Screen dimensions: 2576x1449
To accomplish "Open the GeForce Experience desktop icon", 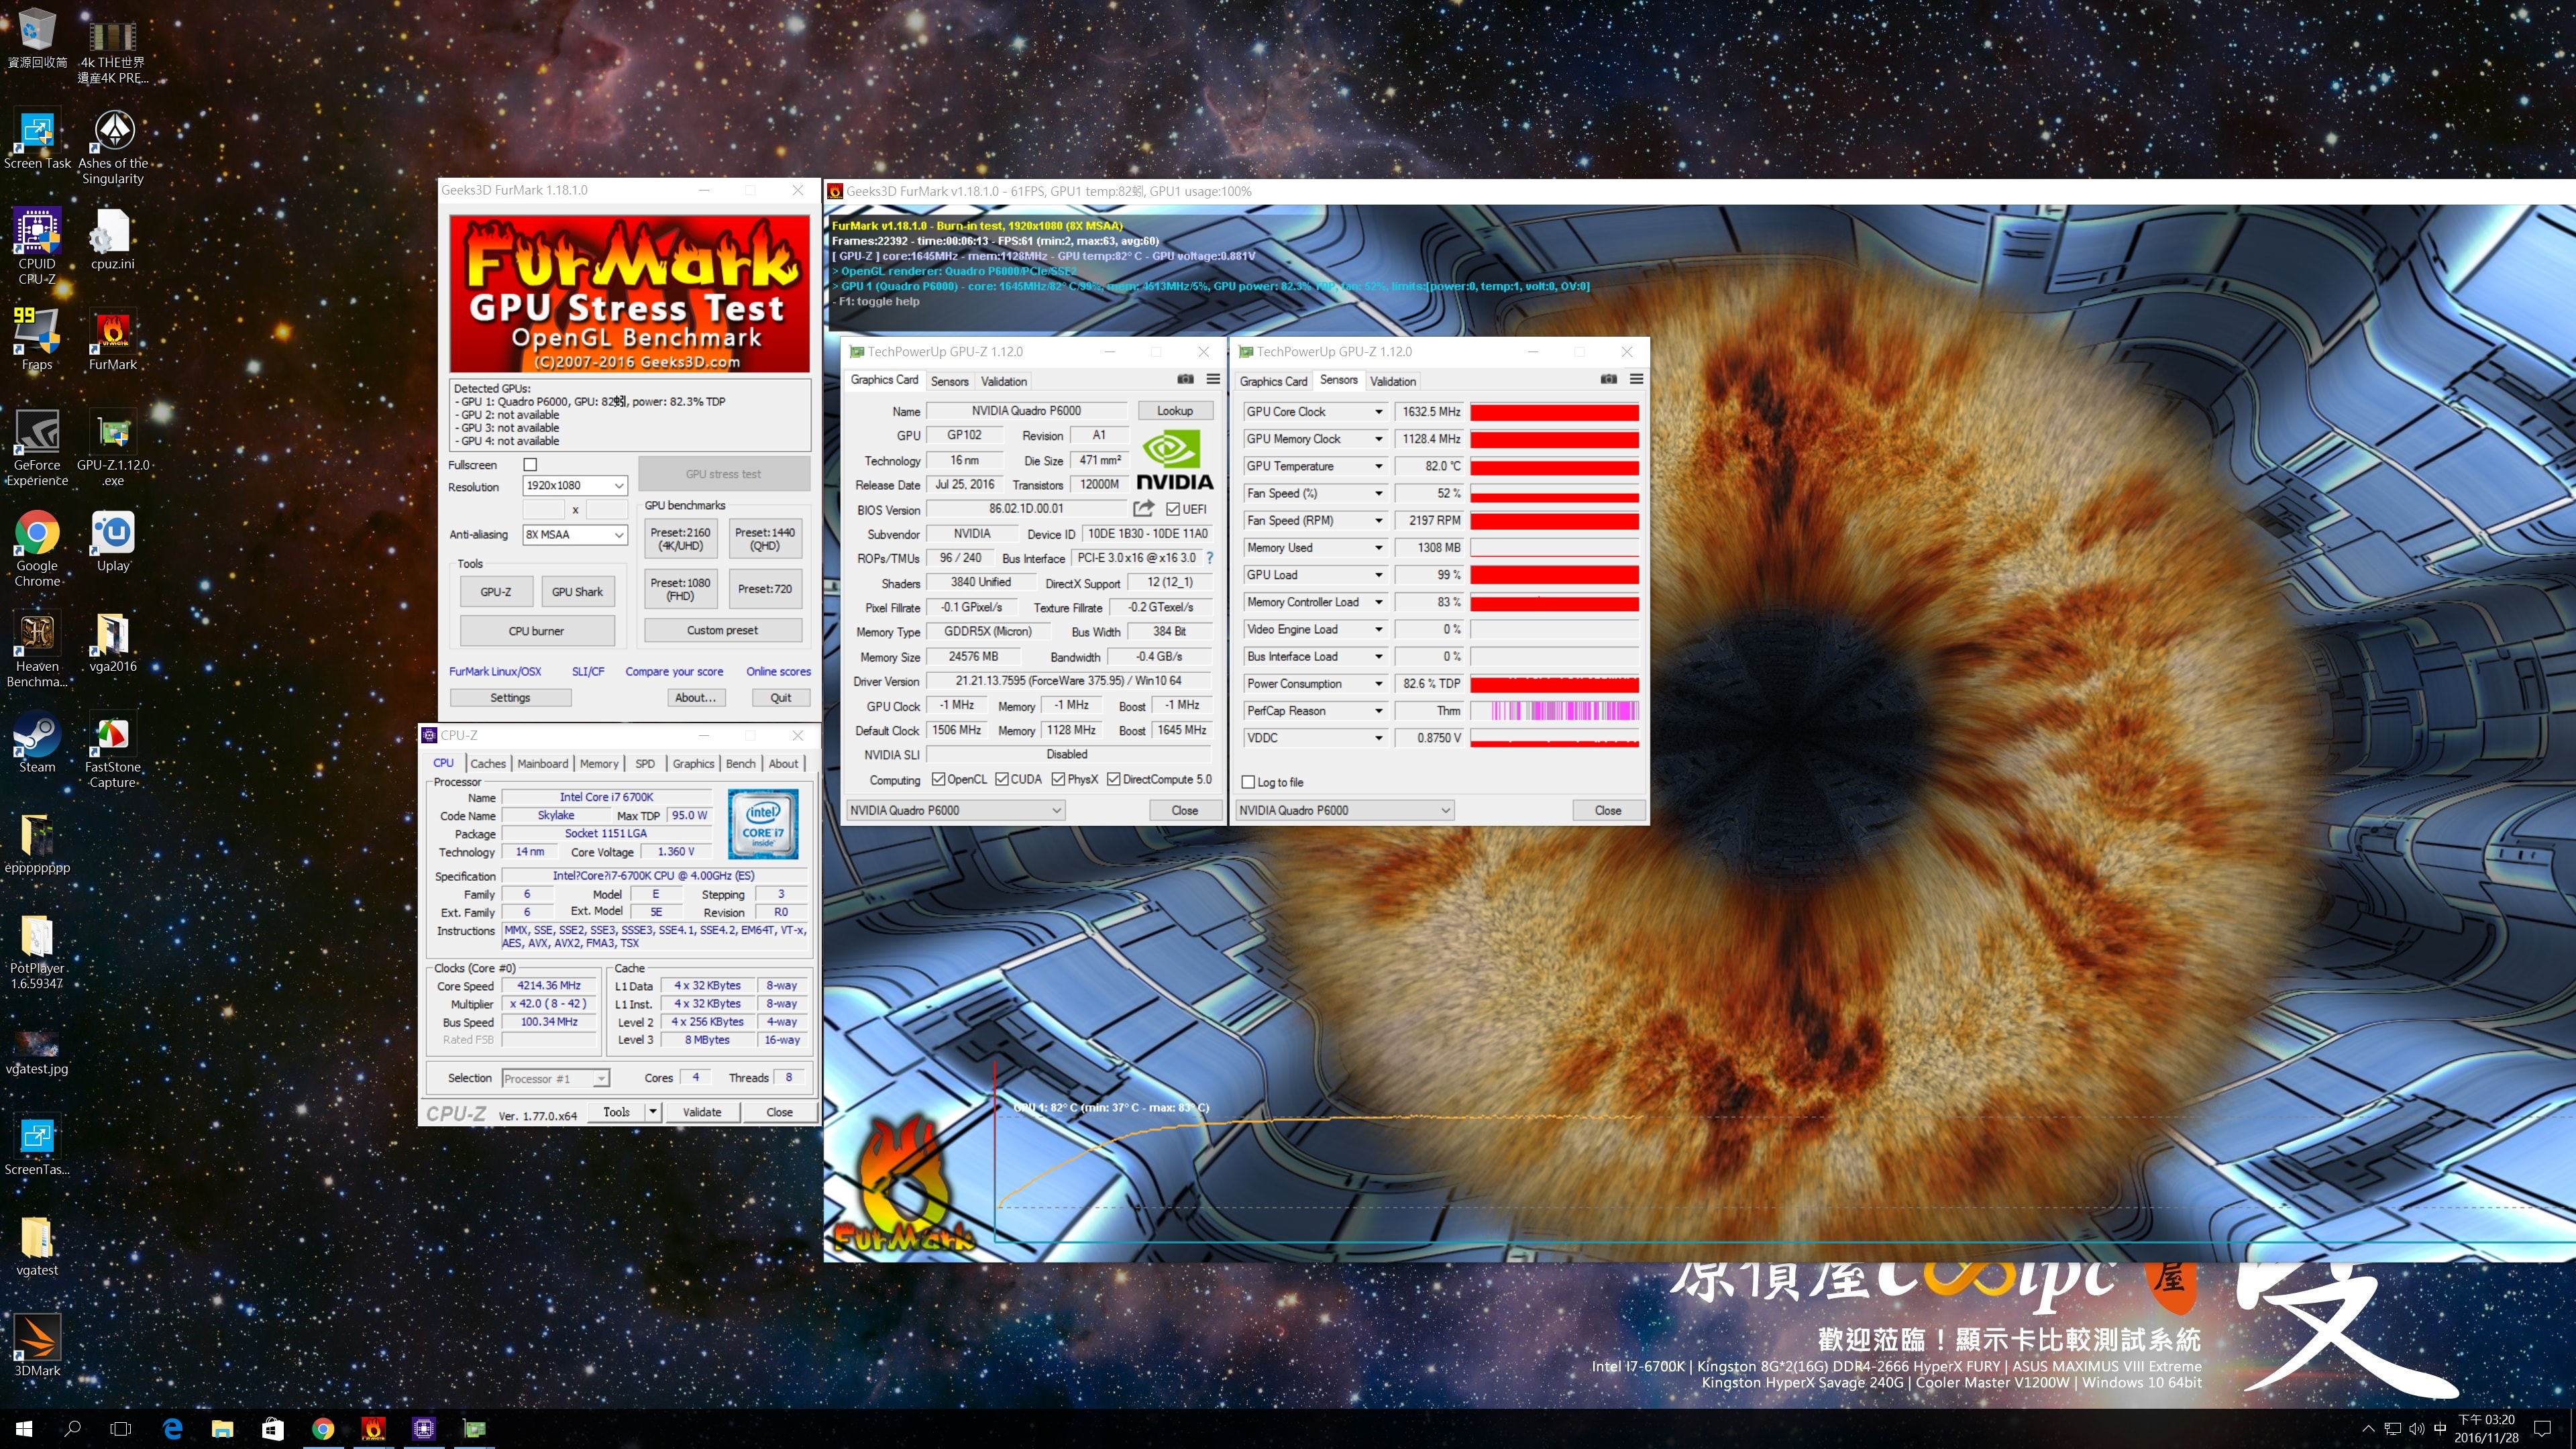I will point(37,448).
